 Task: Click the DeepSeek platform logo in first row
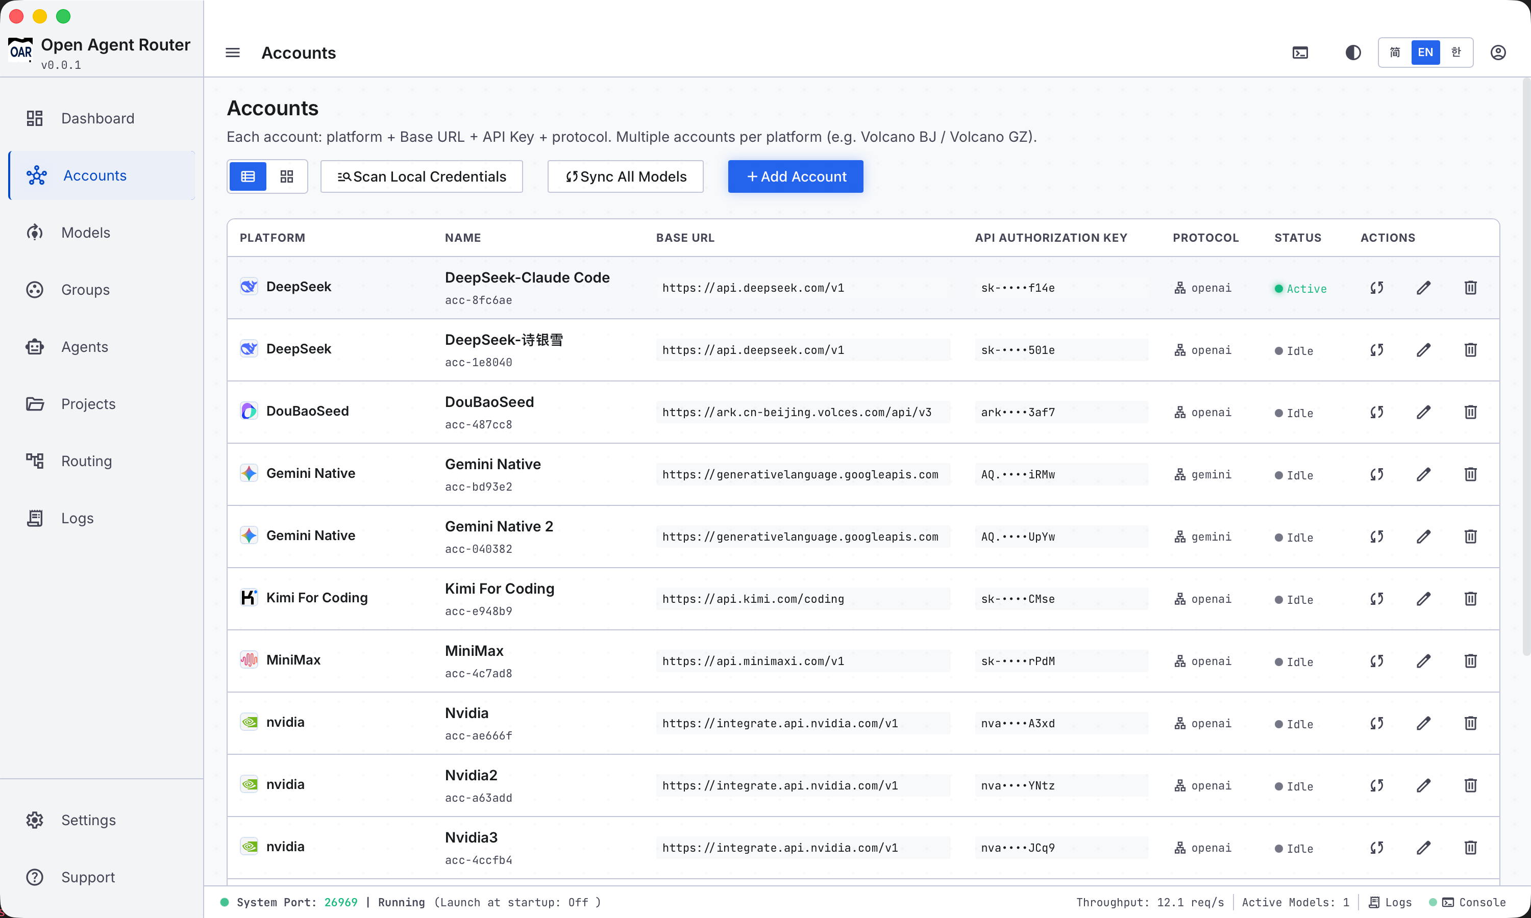tap(249, 287)
